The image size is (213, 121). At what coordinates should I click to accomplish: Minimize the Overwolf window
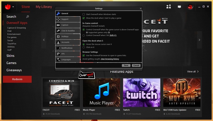coord(199,7)
